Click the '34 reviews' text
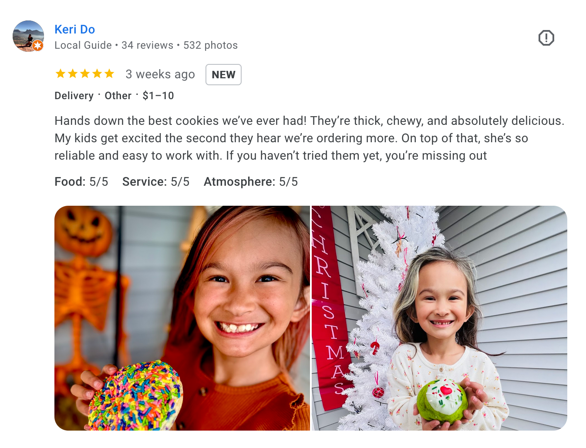 [147, 45]
